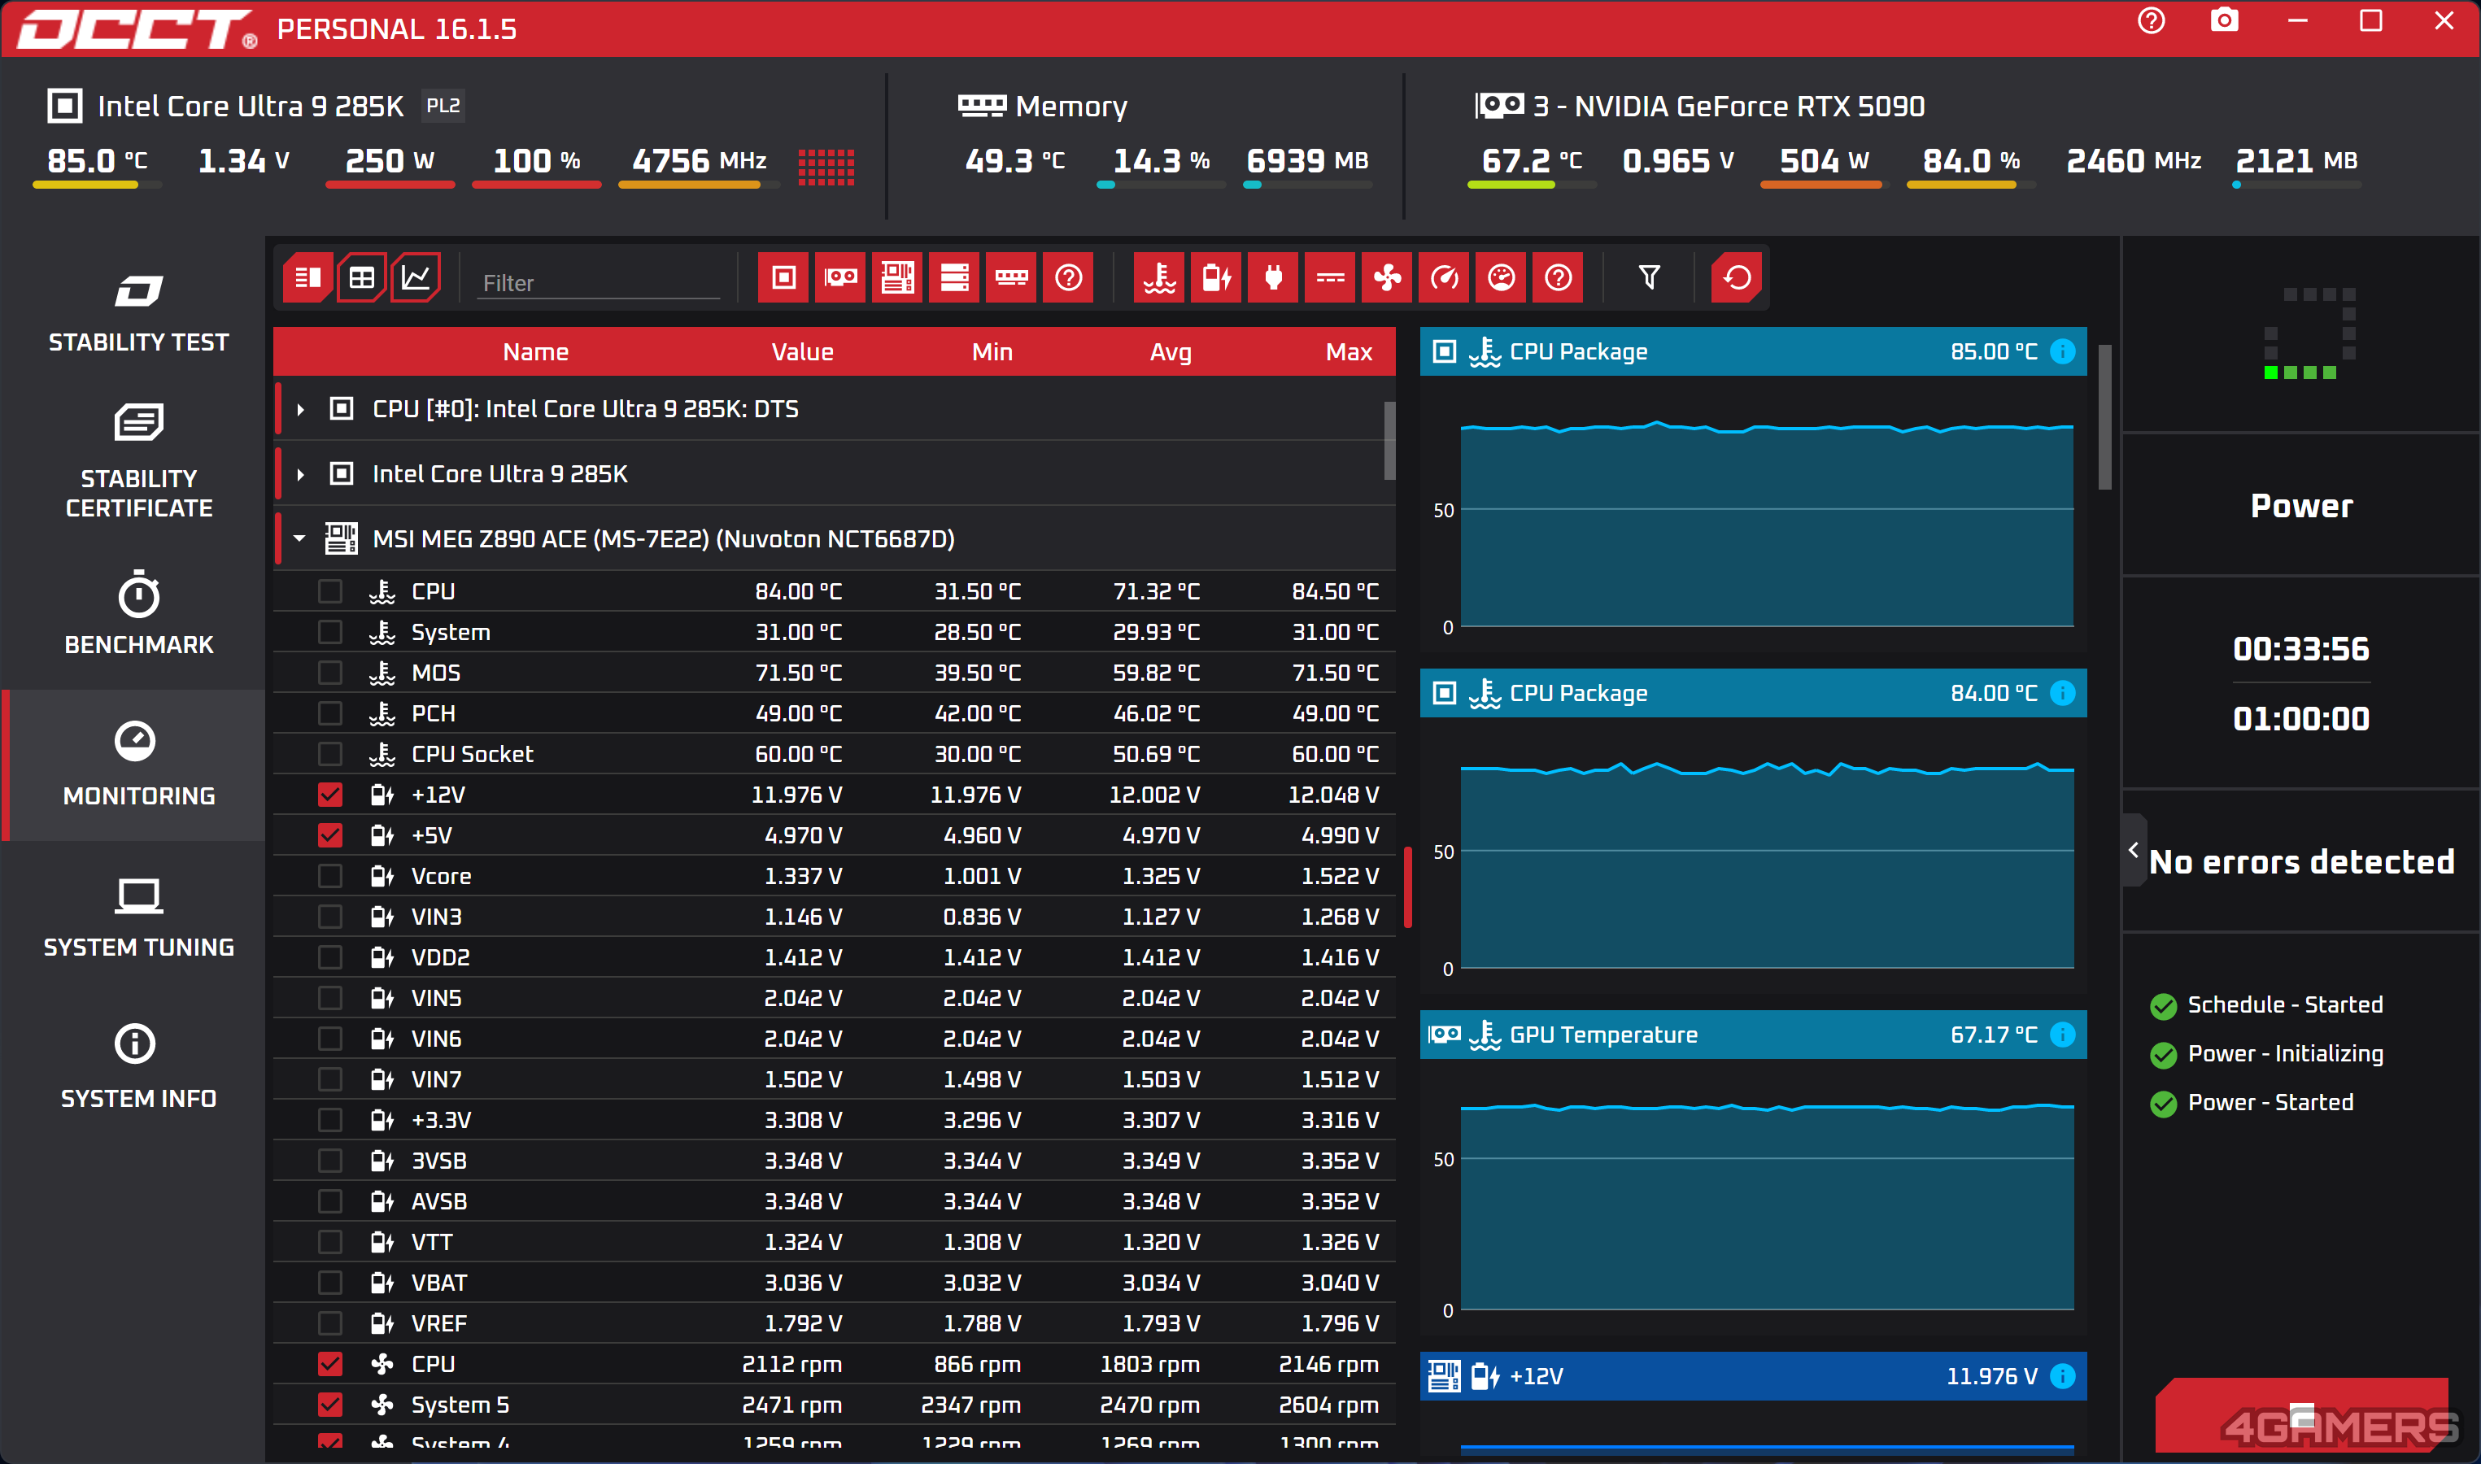This screenshot has width=2481, height=1464.
Task: Click the GPU sensors filter icon
Action: (x=839, y=277)
